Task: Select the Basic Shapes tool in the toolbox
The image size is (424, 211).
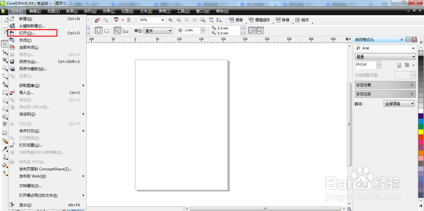Action: pyautogui.click(x=5, y=117)
